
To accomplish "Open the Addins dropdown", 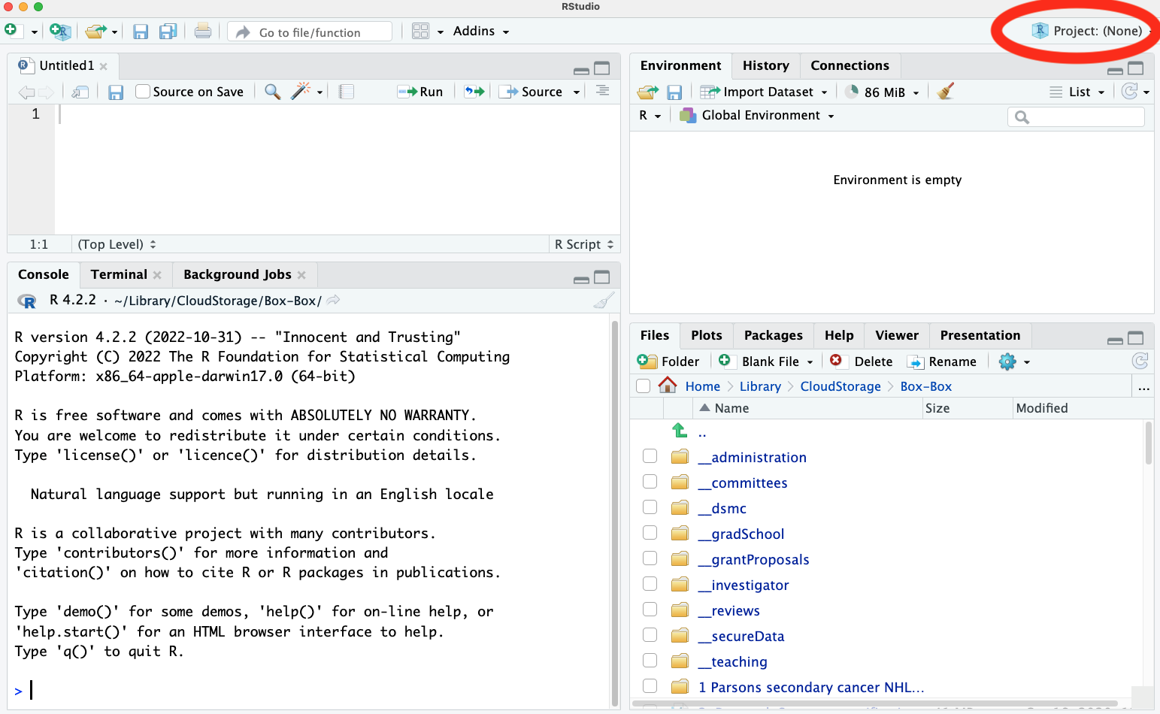I will 481,32.
